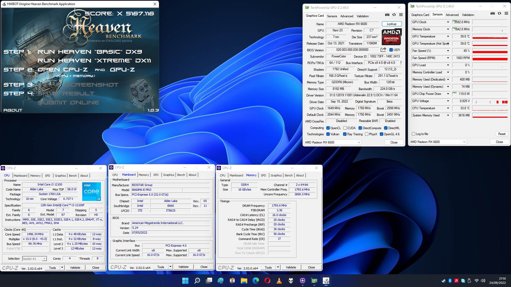Screen dimensions: 511x287
Task: Expand the System Memory Used dropdown
Action: click(448, 115)
